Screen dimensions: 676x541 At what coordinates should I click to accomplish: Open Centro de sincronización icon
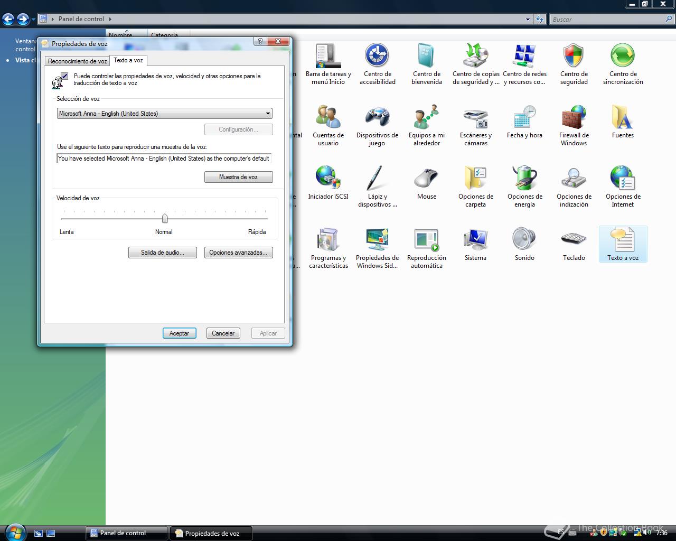tap(623, 64)
